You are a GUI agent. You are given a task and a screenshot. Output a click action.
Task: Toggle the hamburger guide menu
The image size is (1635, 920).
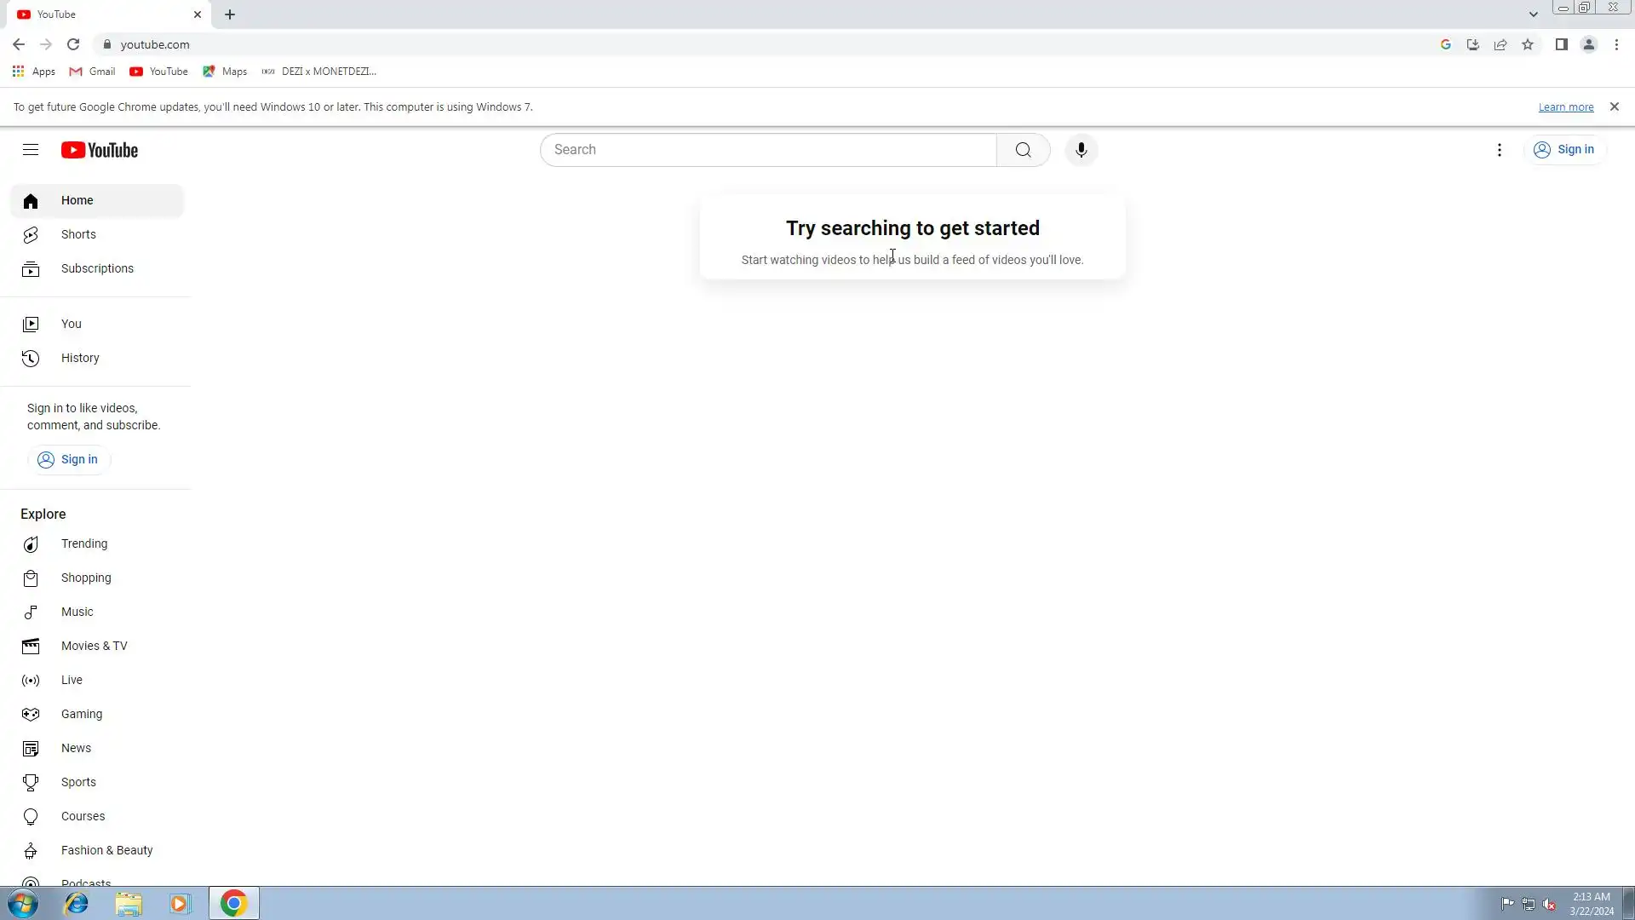31,150
